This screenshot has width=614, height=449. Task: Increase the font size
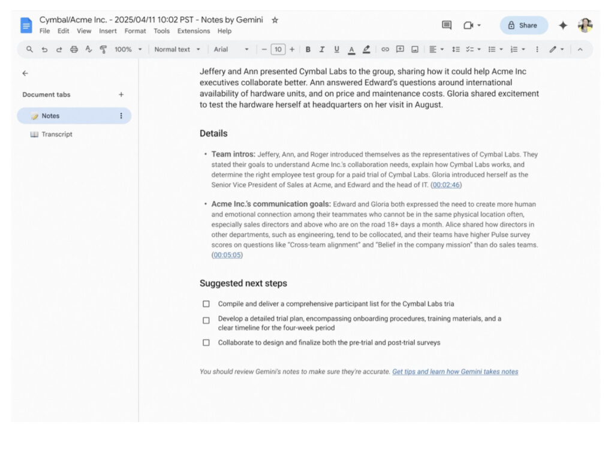[x=292, y=49]
